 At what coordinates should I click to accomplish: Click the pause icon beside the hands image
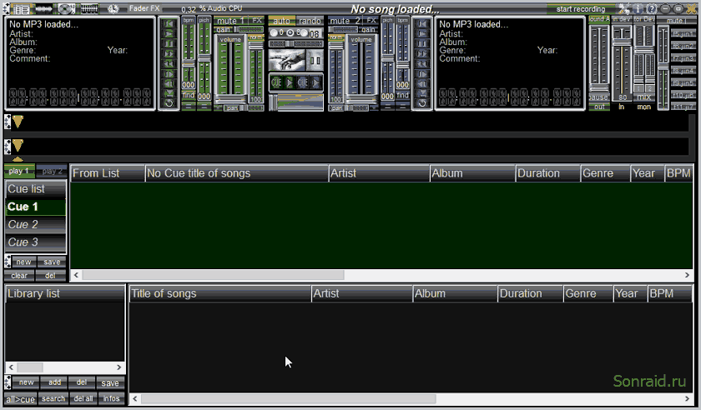click(x=315, y=60)
